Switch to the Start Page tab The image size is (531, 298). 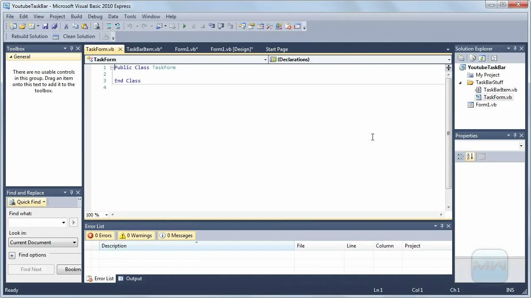(277, 49)
